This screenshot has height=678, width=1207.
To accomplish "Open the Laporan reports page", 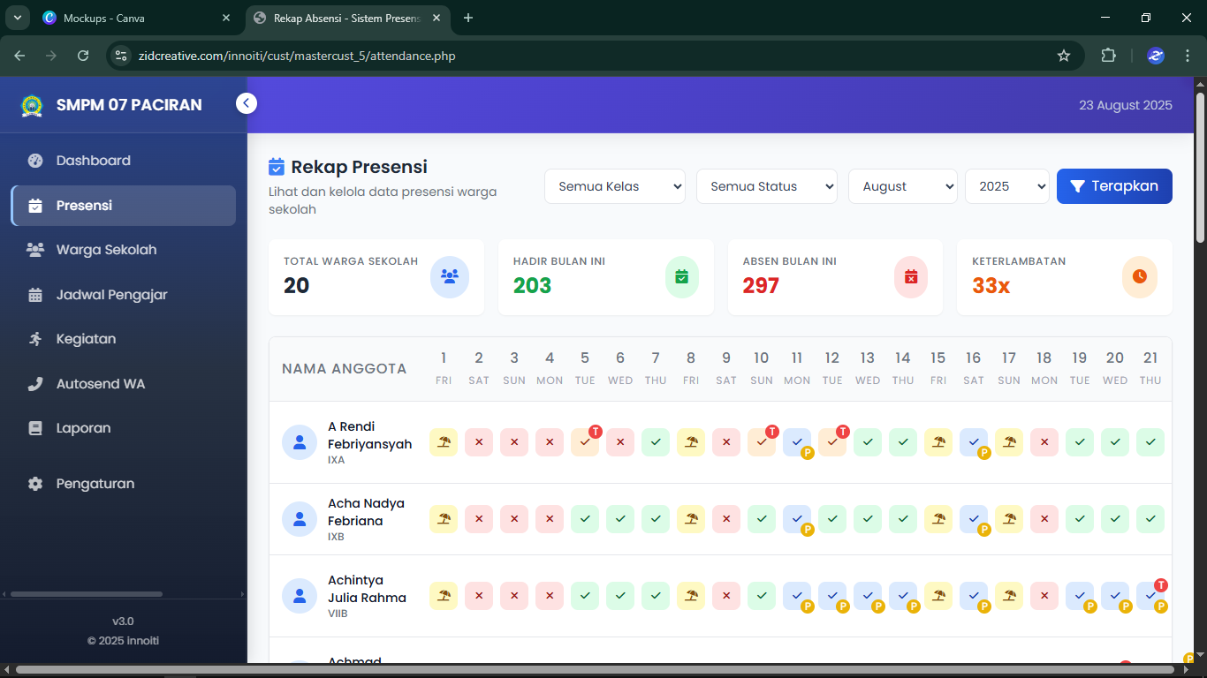I will coord(85,427).
